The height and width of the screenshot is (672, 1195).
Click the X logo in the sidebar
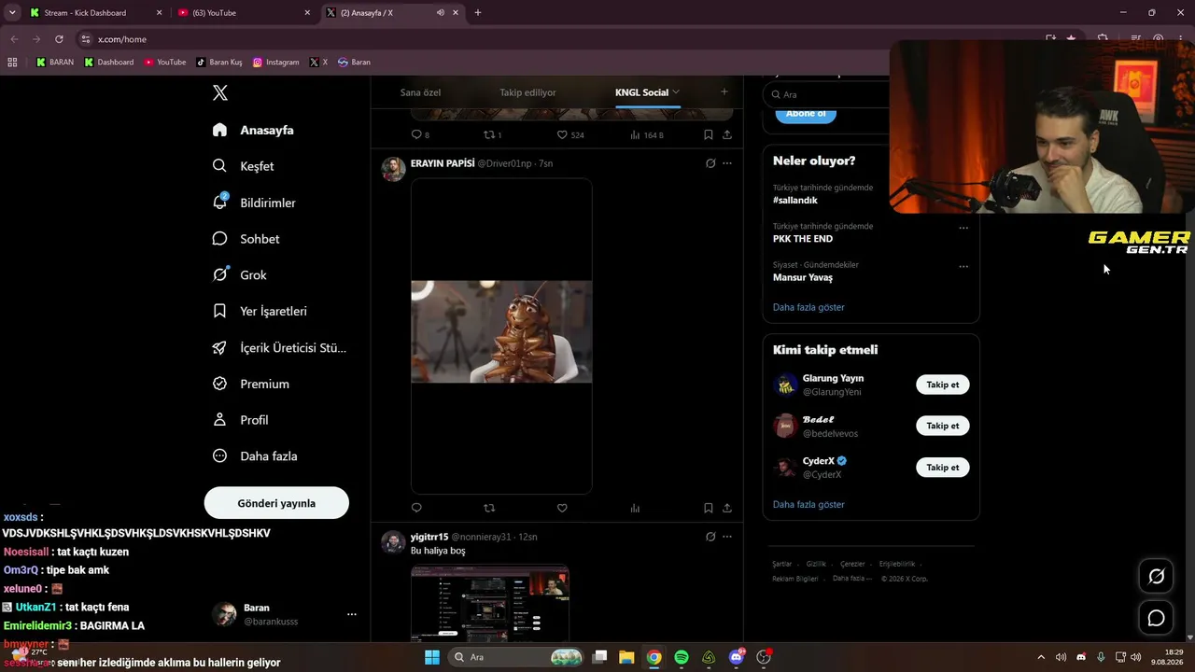pyautogui.click(x=220, y=92)
